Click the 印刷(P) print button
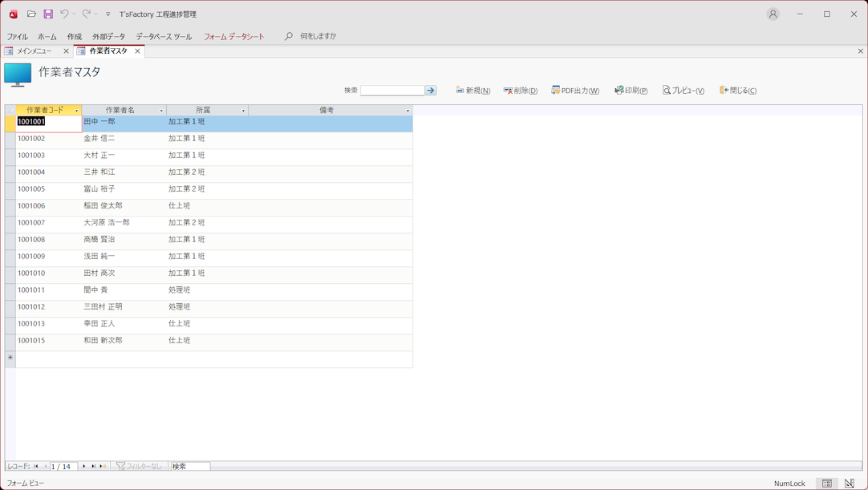This screenshot has height=490, width=868. pos(631,91)
